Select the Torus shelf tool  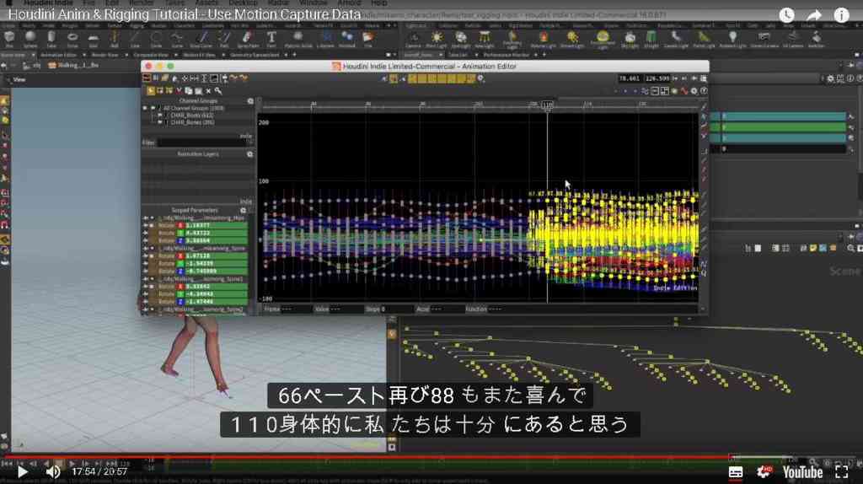(72, 39)
